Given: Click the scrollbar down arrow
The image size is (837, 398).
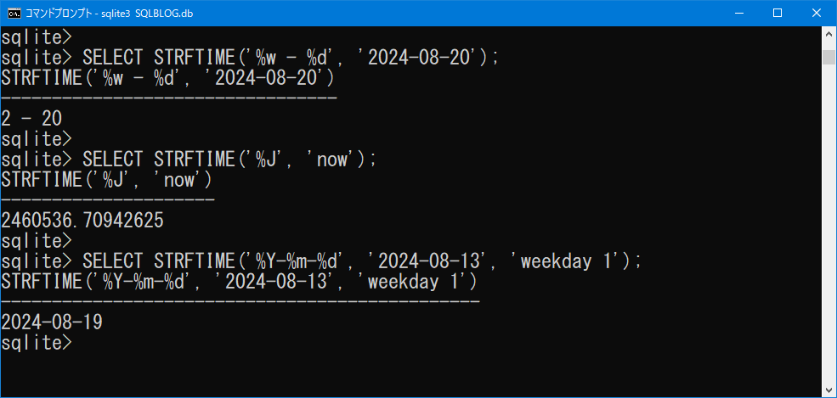Looking at the screenshot, I should (x=829, y=390).
